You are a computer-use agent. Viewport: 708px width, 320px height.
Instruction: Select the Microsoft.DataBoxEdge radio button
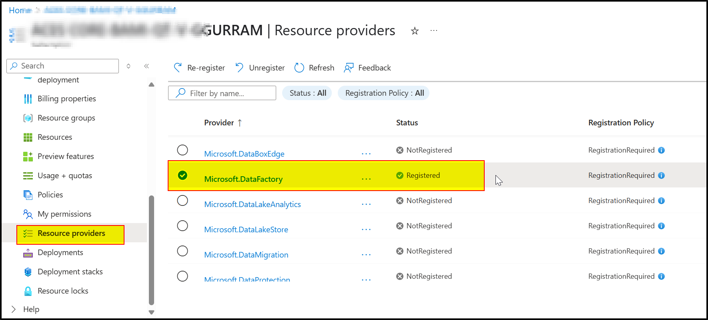[x=183, y=150]
